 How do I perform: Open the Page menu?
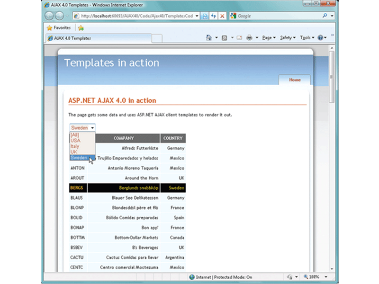click(269, 38)
